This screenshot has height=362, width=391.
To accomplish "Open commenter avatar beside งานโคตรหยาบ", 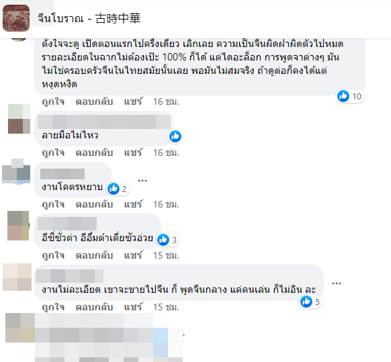I will click(16, 171).
